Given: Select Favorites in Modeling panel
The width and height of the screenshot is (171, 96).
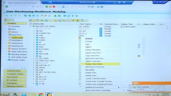Looking at the screenshot, I should click(x=15, y=26).
